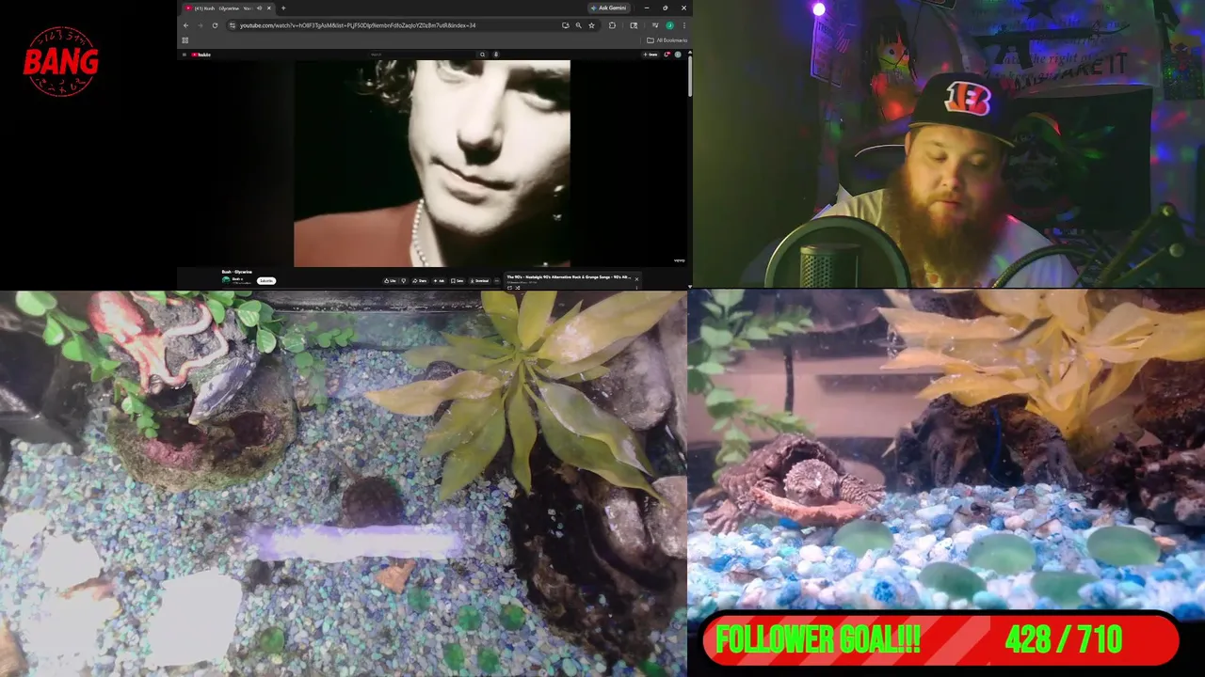Click the music video player
The width and height of the screenshot is (1205, 677).
[x=432, y=164]
